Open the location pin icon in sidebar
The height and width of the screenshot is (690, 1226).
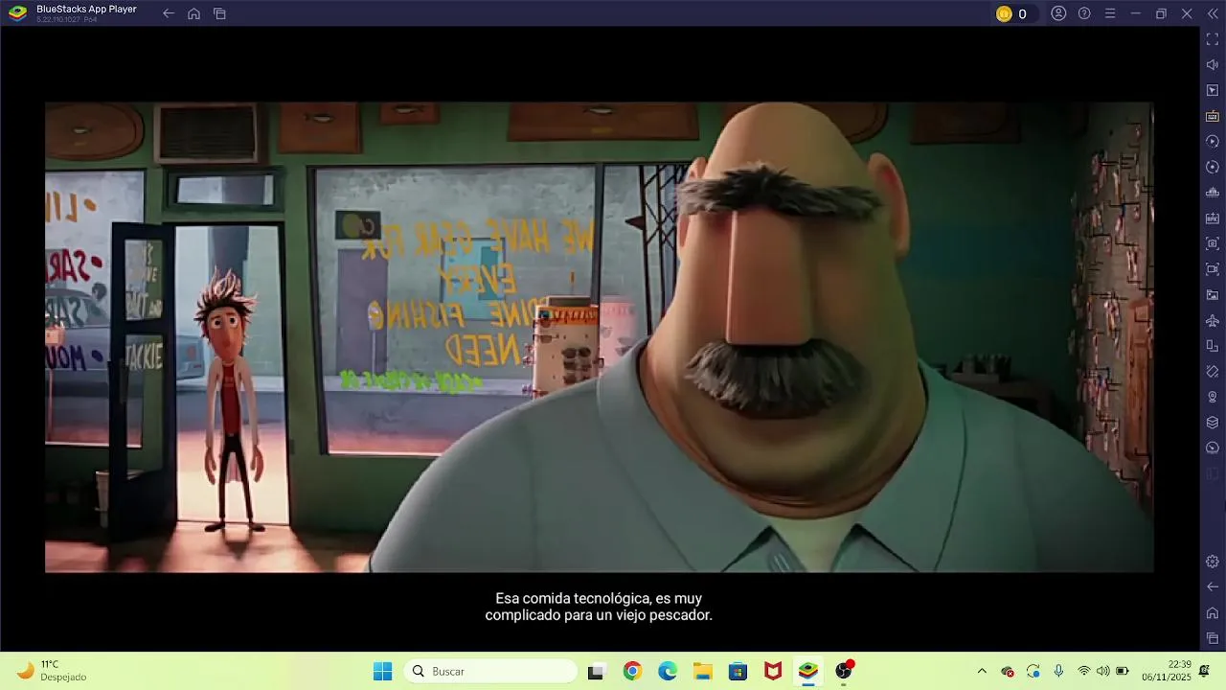(x=1213, y=397)
